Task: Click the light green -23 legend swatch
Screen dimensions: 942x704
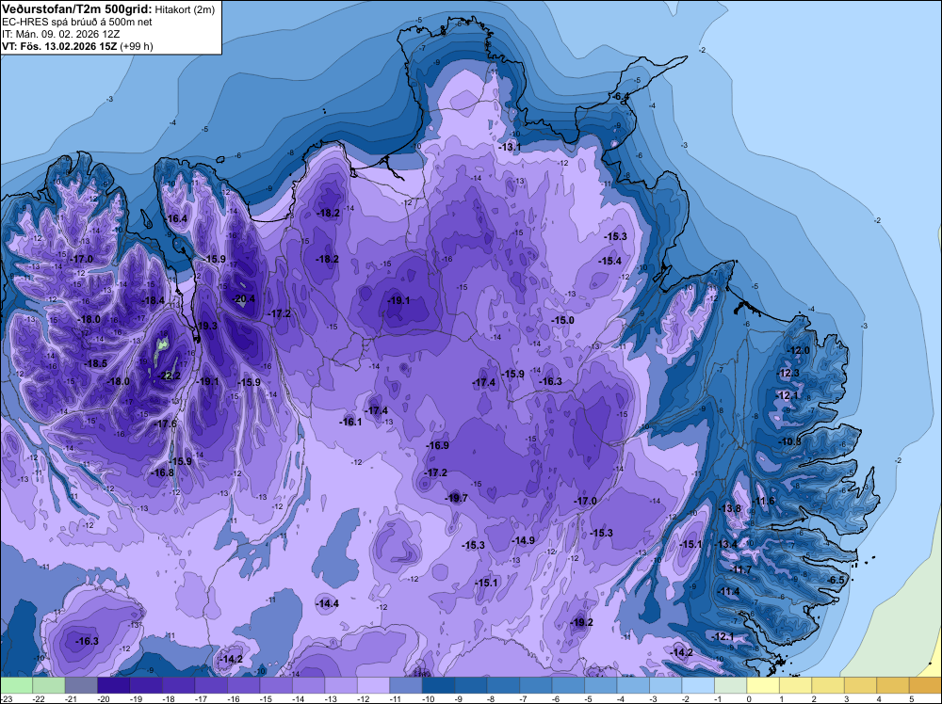Action: click(x=16, y=685)
